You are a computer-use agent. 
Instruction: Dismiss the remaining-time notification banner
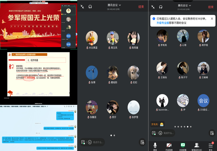212,19
